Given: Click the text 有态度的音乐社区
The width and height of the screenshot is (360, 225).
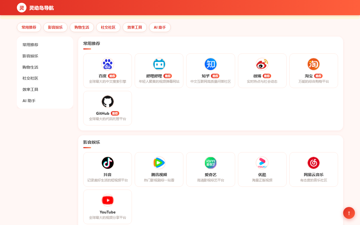Looking at the screenshot, I should (314, 180).
